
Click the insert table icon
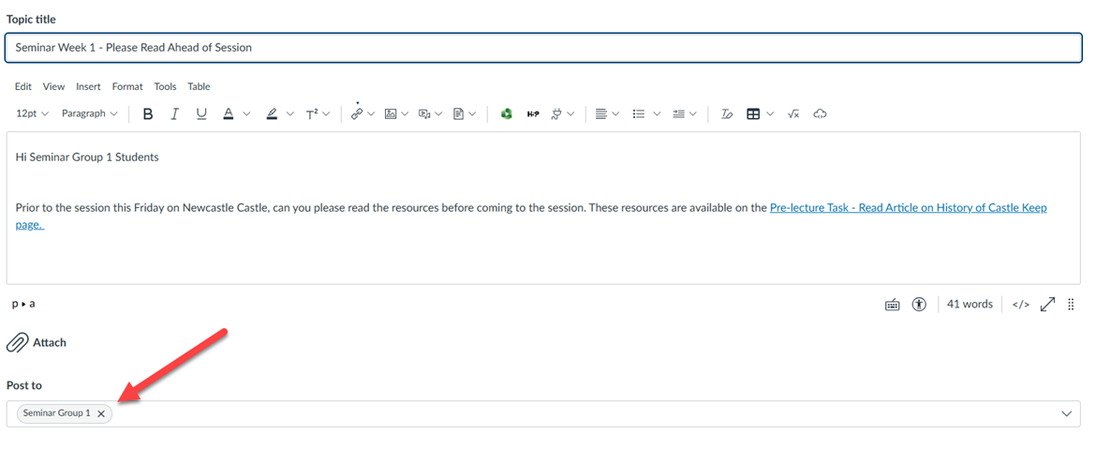pos(754,113)
